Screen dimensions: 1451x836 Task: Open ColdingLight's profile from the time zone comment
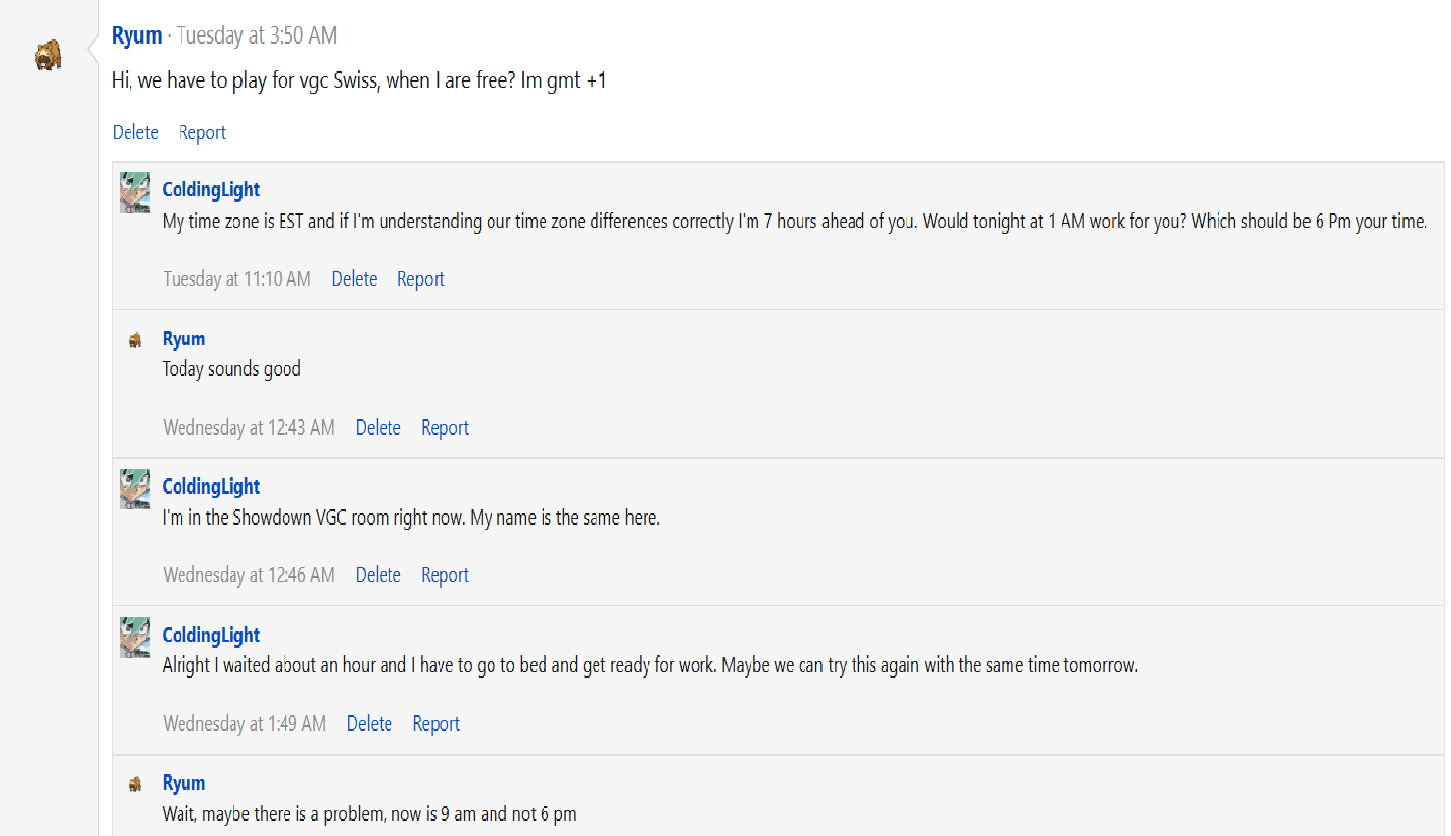pos(211,189)
